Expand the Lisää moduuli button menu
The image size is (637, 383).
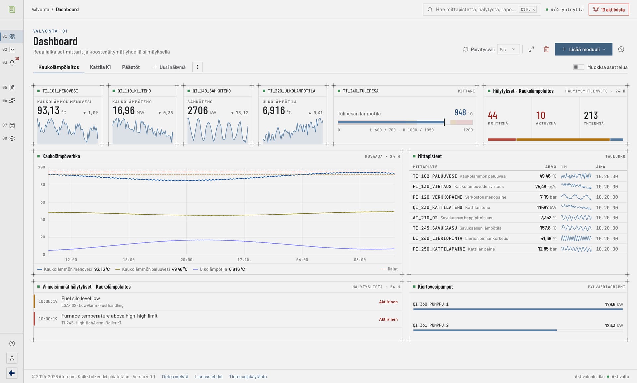pyautogui.click(x=584, y=49)
